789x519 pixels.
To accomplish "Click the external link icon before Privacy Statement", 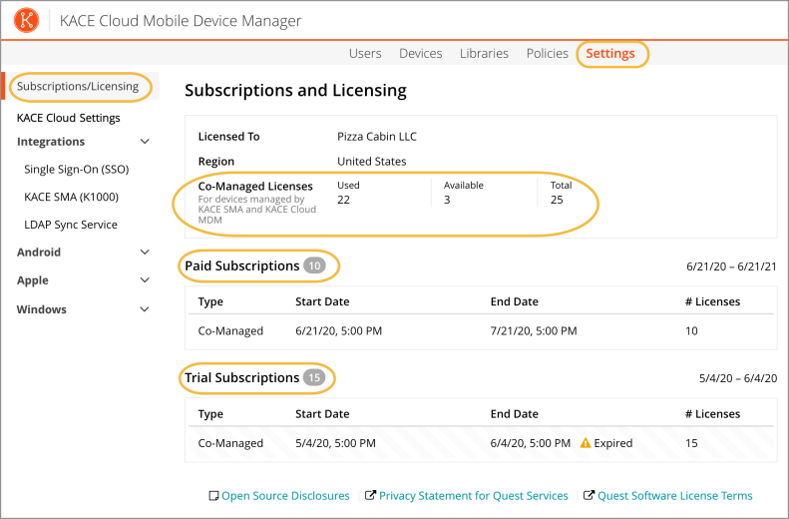I will (x=370, y=495).
